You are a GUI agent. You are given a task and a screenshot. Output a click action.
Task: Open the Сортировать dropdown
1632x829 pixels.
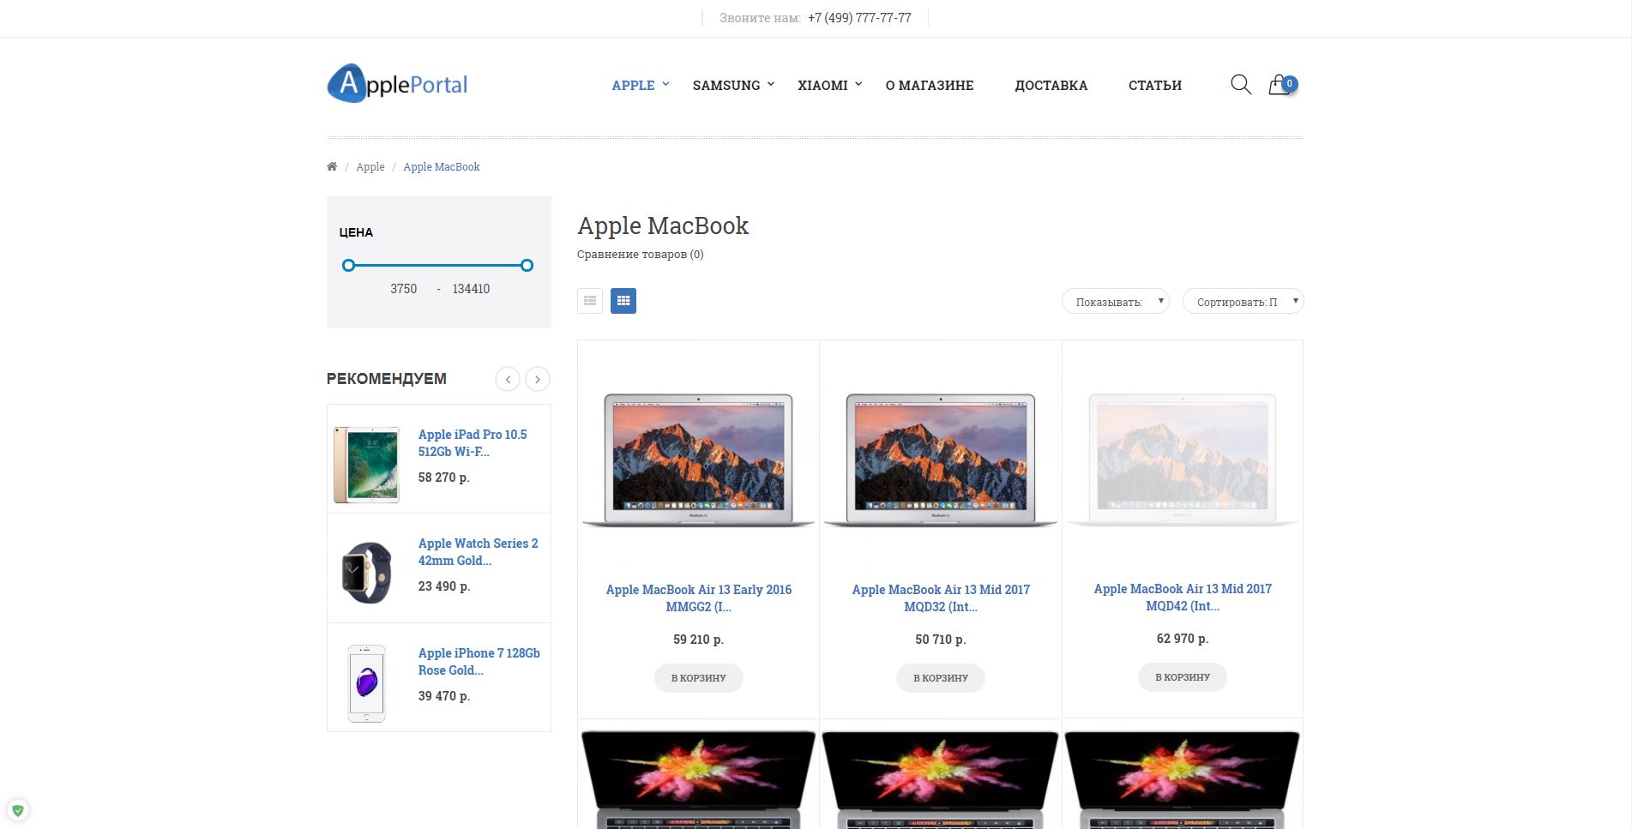[1243, 301]
